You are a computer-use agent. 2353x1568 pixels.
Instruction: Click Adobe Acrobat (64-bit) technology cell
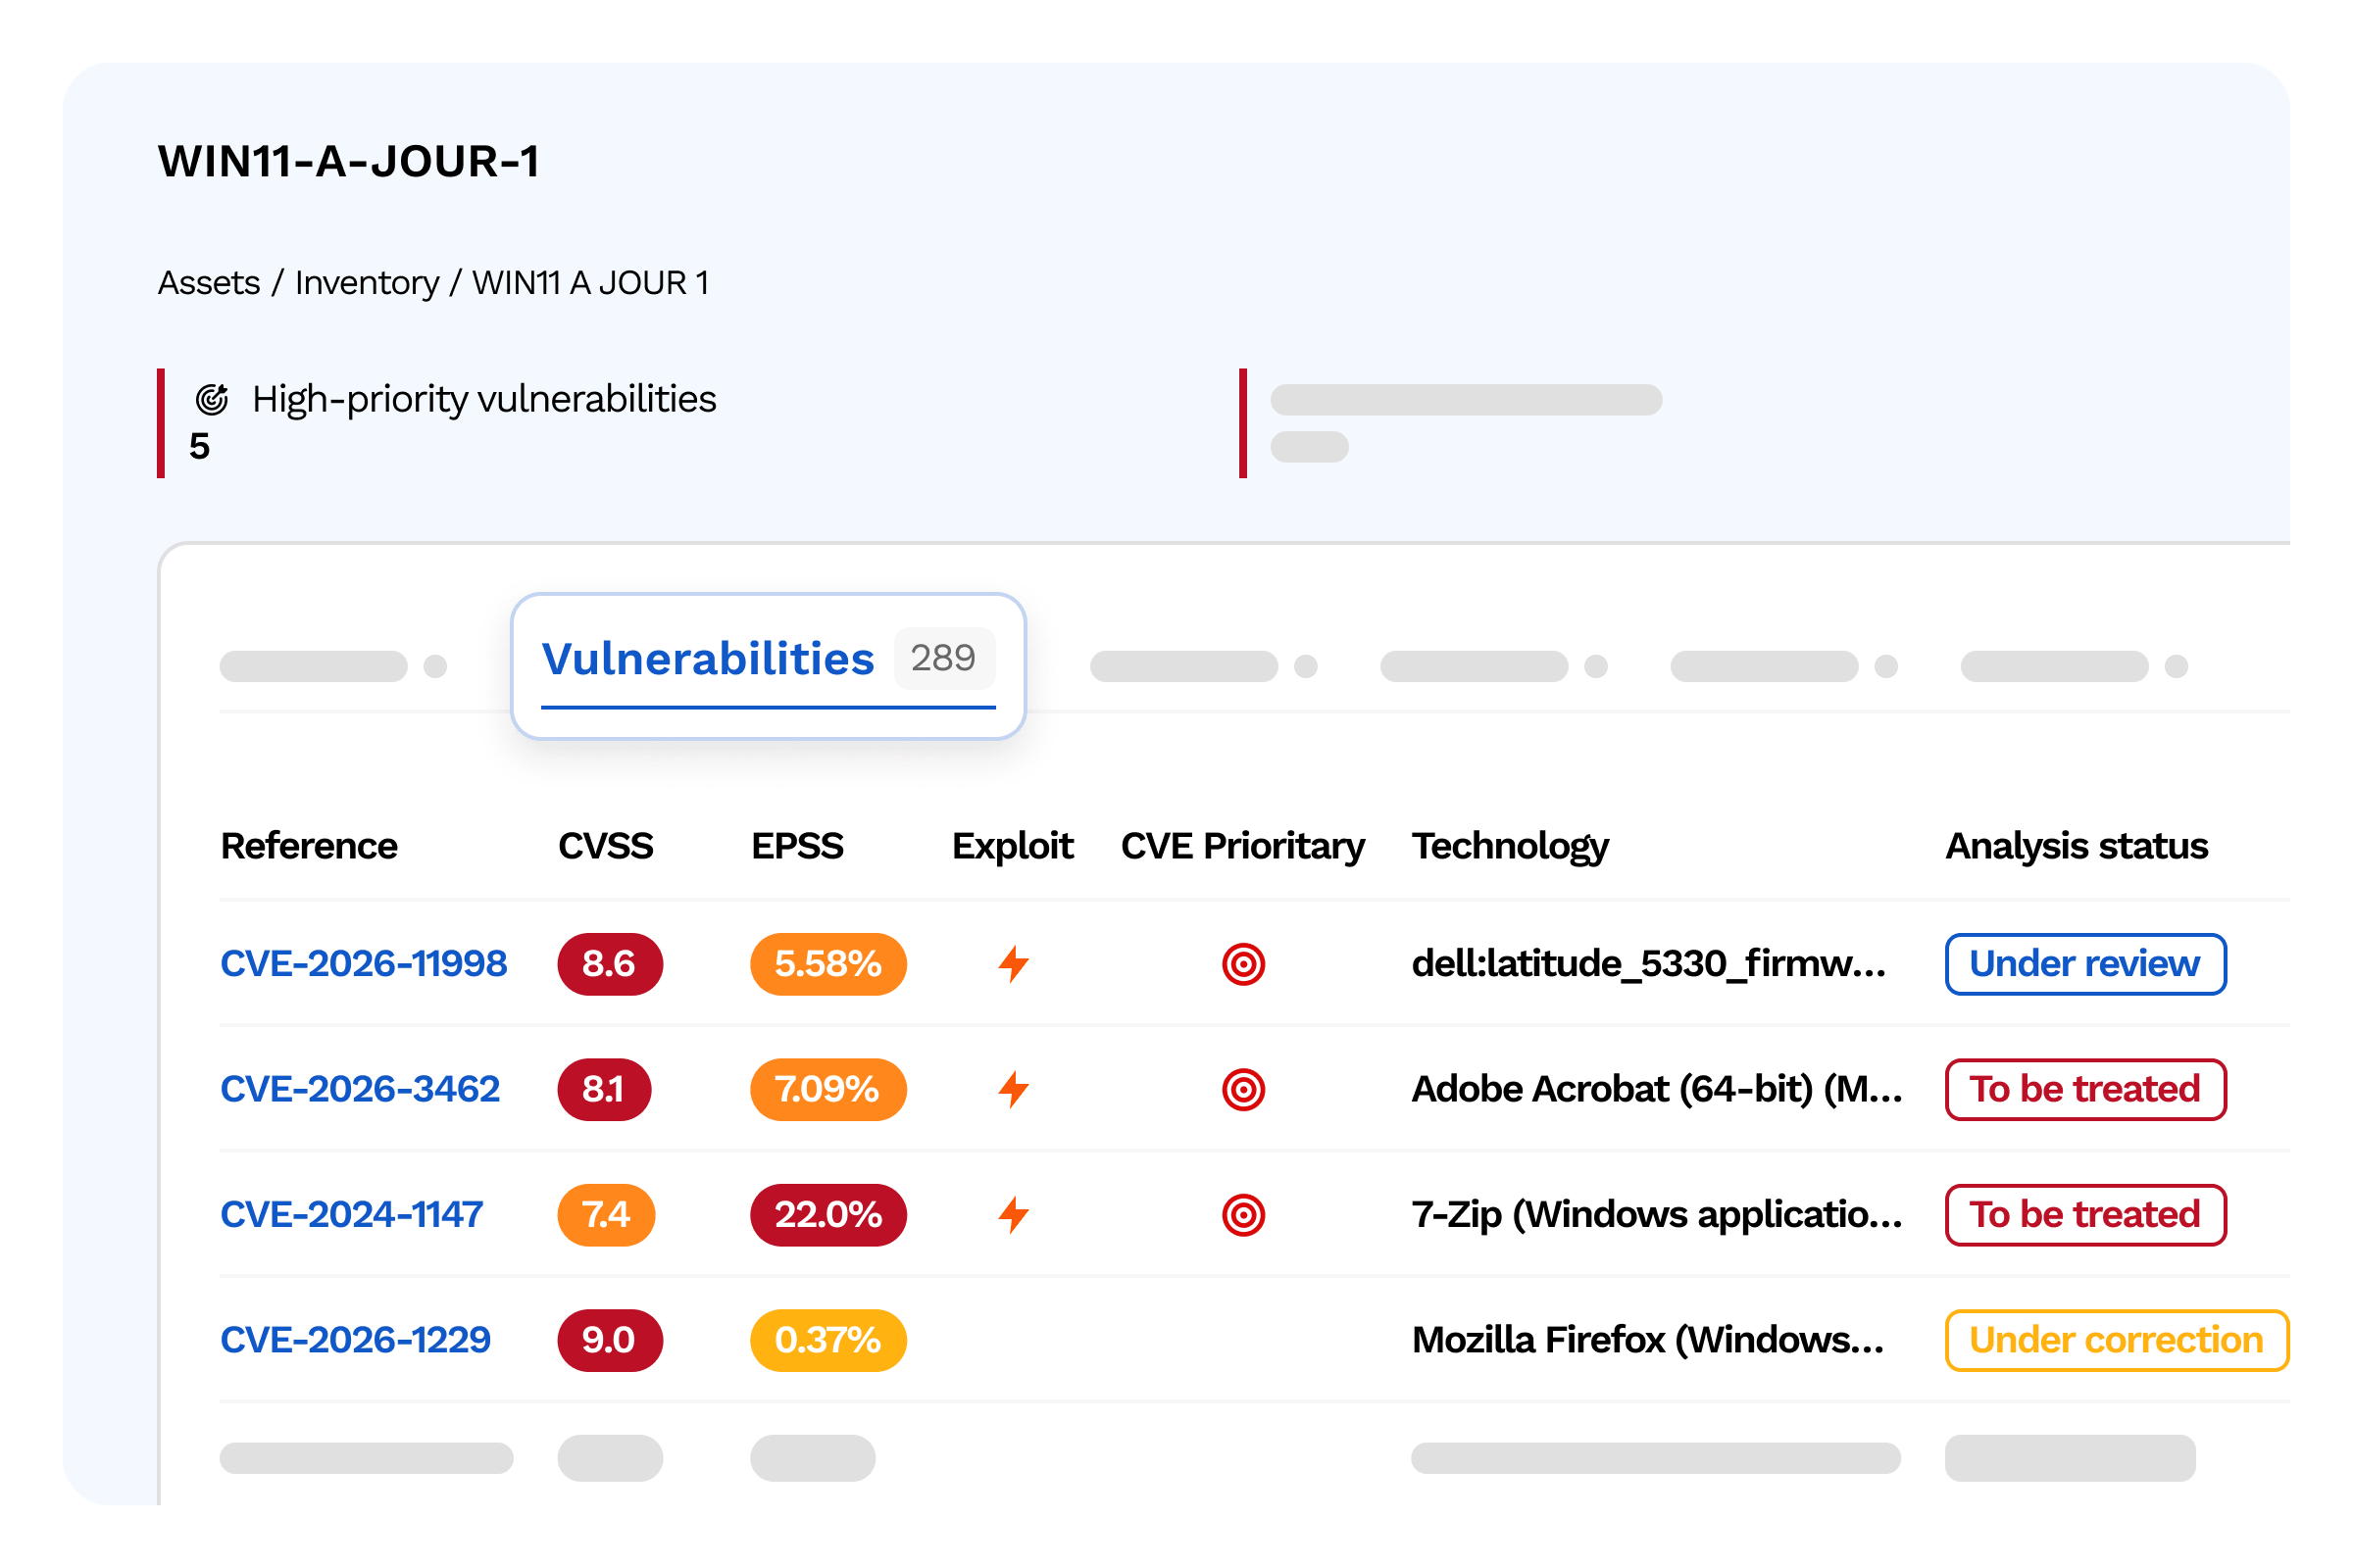point(1657,1089)
